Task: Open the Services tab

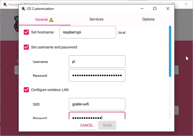Action: click(x=97, y=19)
